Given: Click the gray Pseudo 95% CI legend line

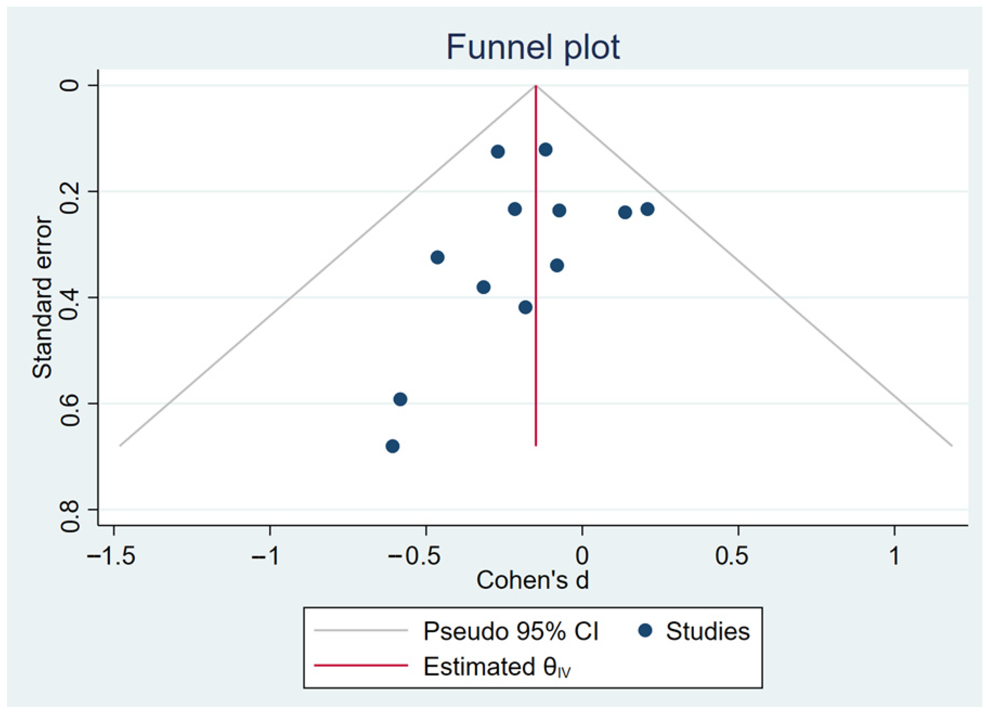Looking at the screenshot, I should click(x=361, y=630).
